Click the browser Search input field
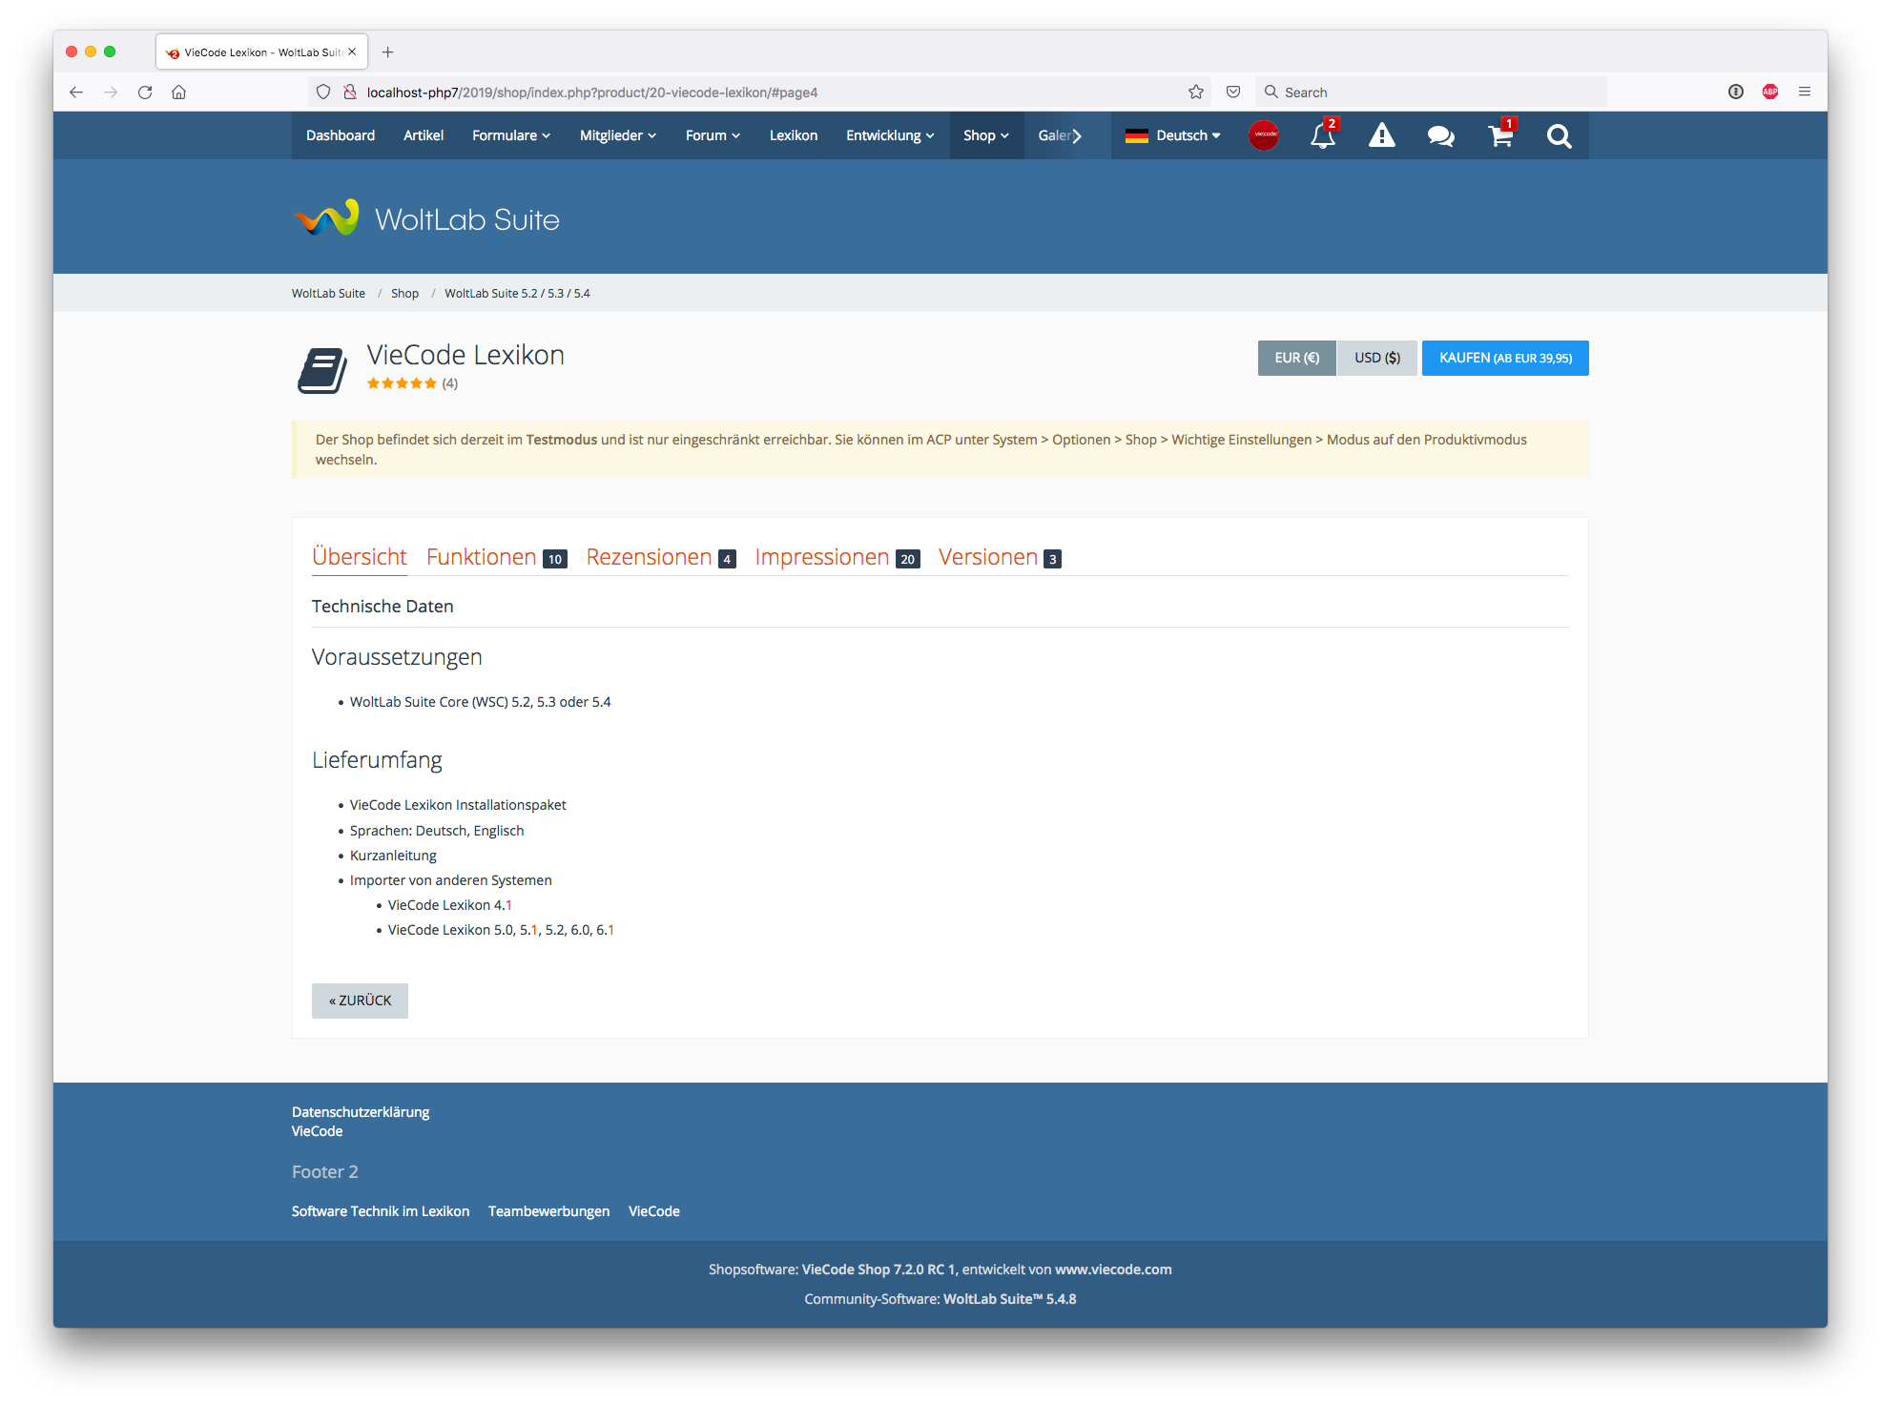Screen dimensions: 1881x1404 click(x=1431, y=93)
